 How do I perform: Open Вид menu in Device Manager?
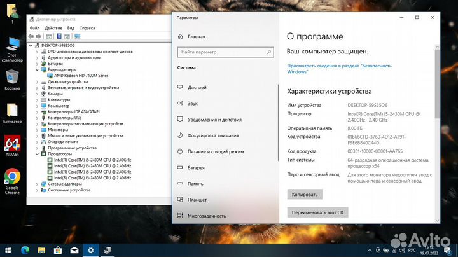click(71, 28)
